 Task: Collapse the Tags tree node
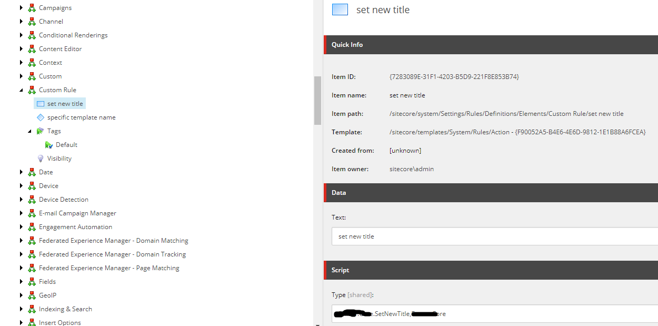[x=31, y=131]
